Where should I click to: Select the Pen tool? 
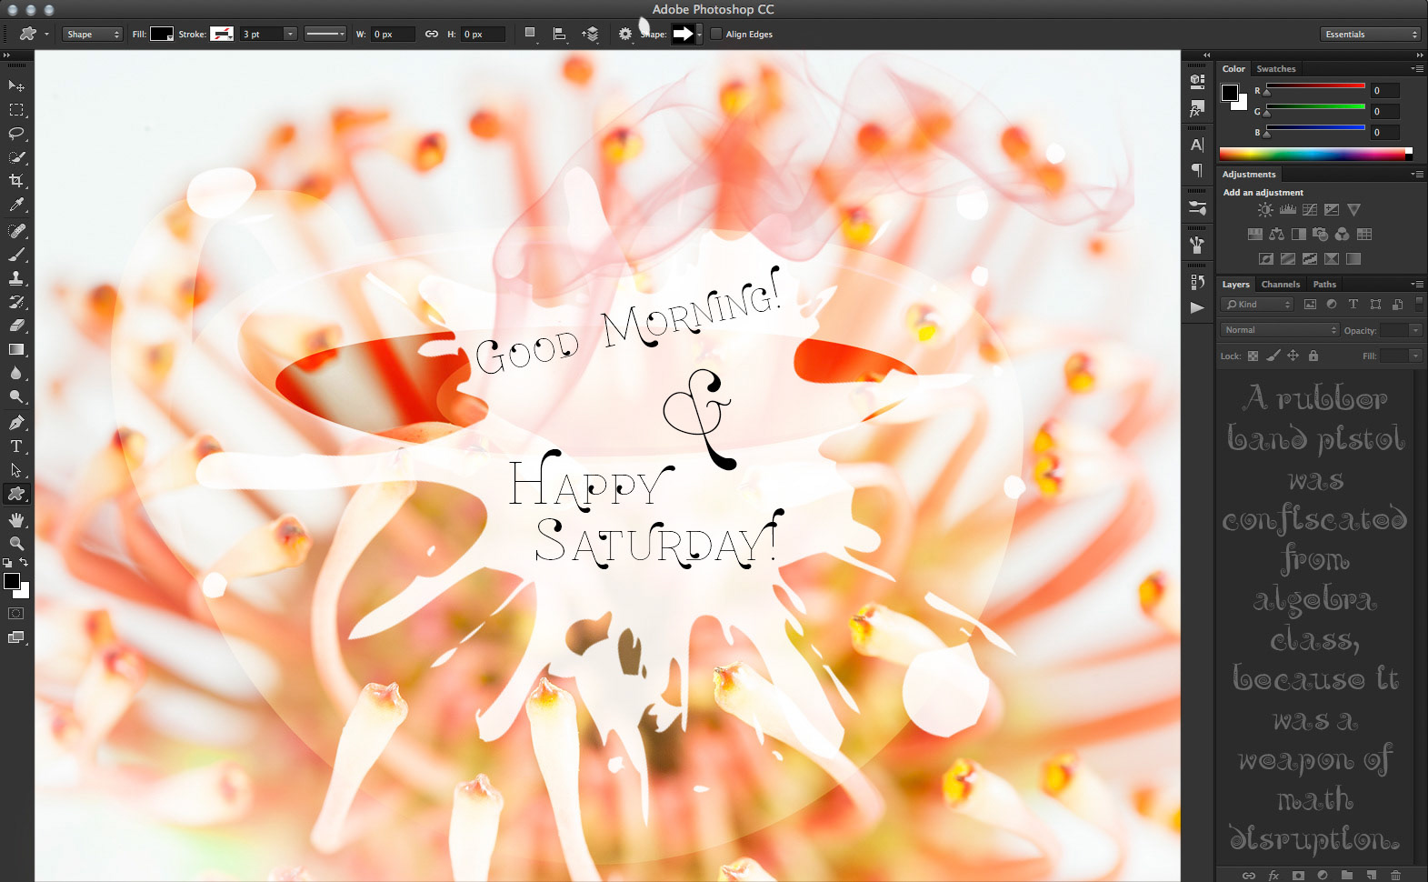tap(16, 423)
